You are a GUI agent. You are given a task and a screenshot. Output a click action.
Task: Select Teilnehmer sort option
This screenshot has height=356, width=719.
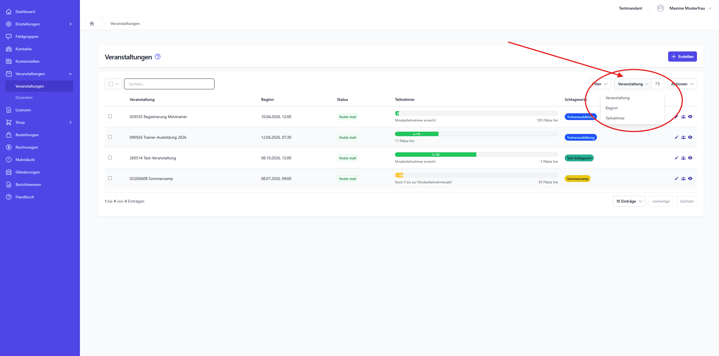[x=615, y=118]
